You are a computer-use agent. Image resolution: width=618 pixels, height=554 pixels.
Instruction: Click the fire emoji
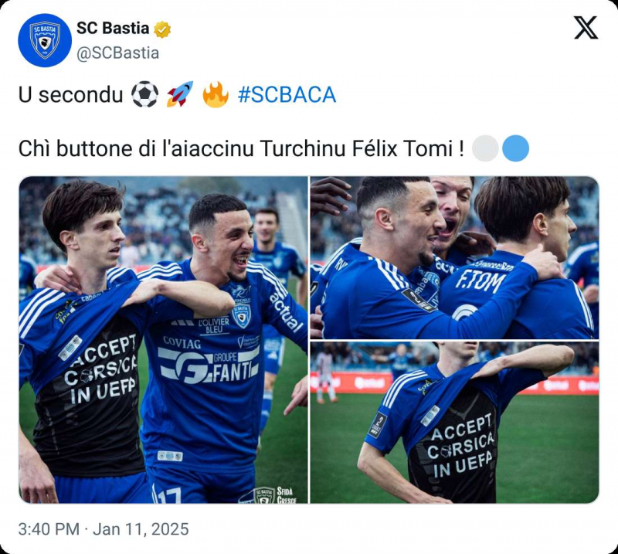pos(216,95)
